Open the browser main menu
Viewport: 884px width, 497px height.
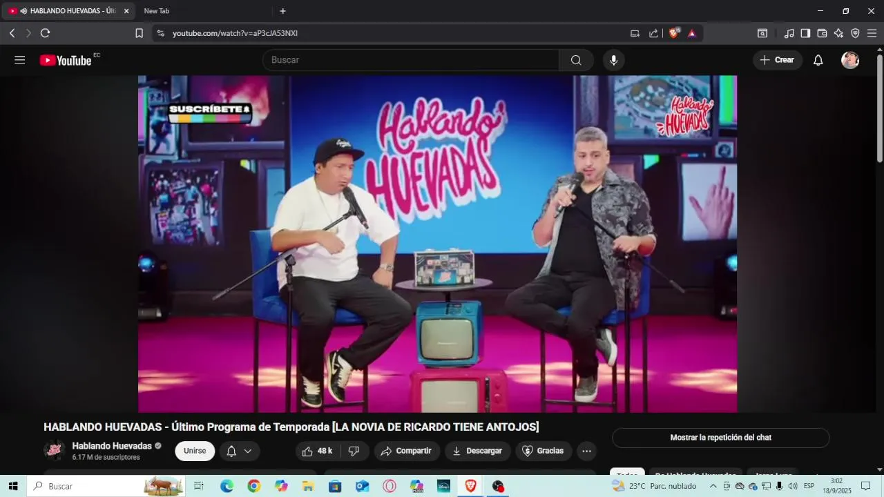872,33
